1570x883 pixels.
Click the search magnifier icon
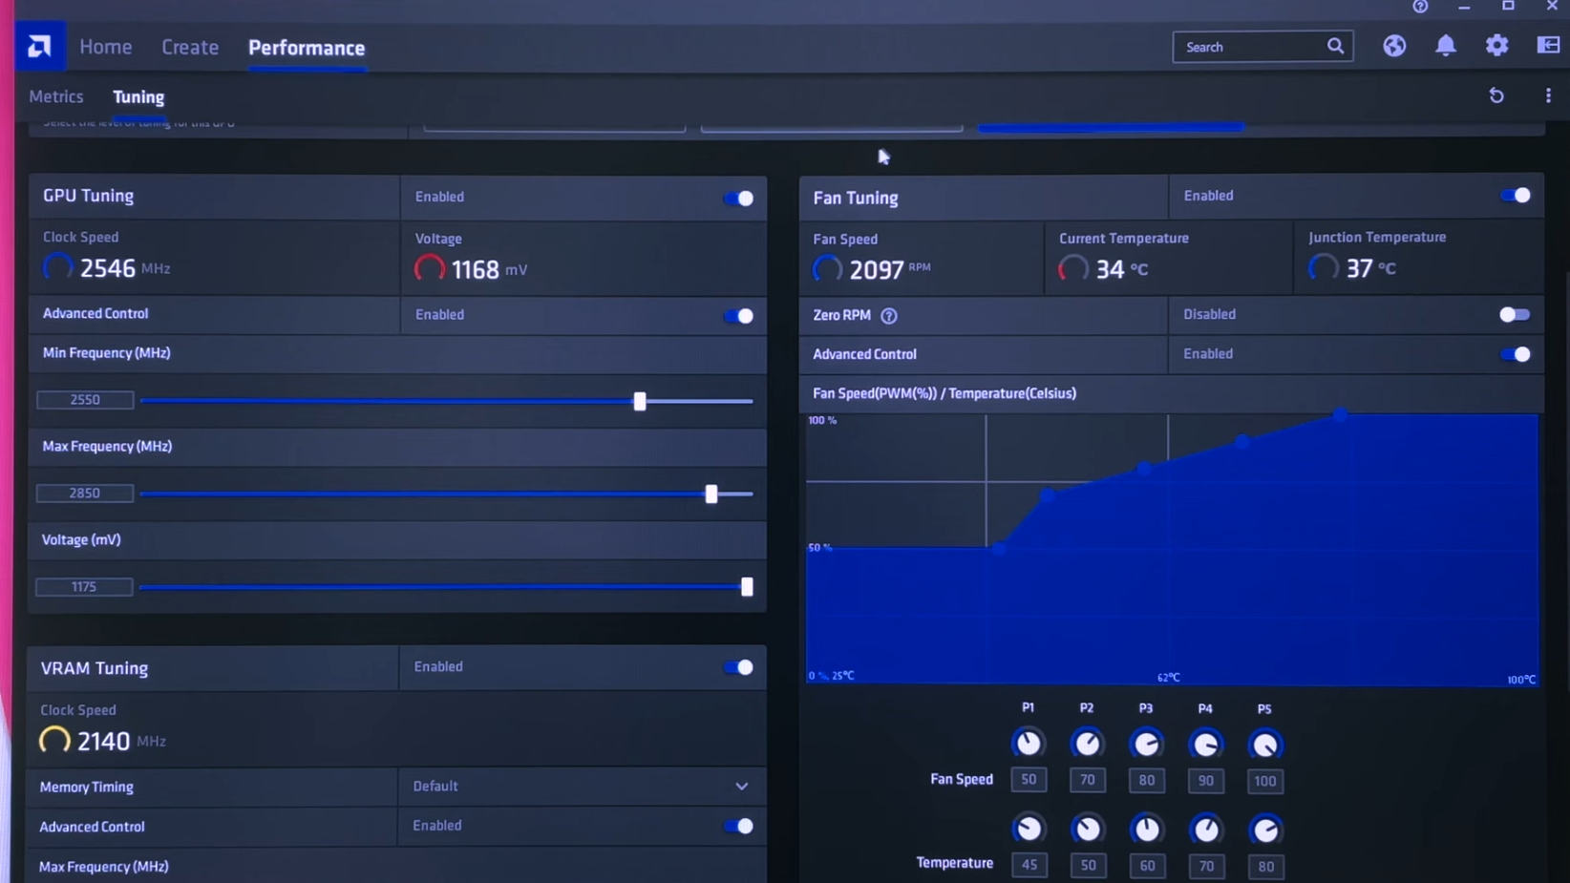click(1335, 46)
